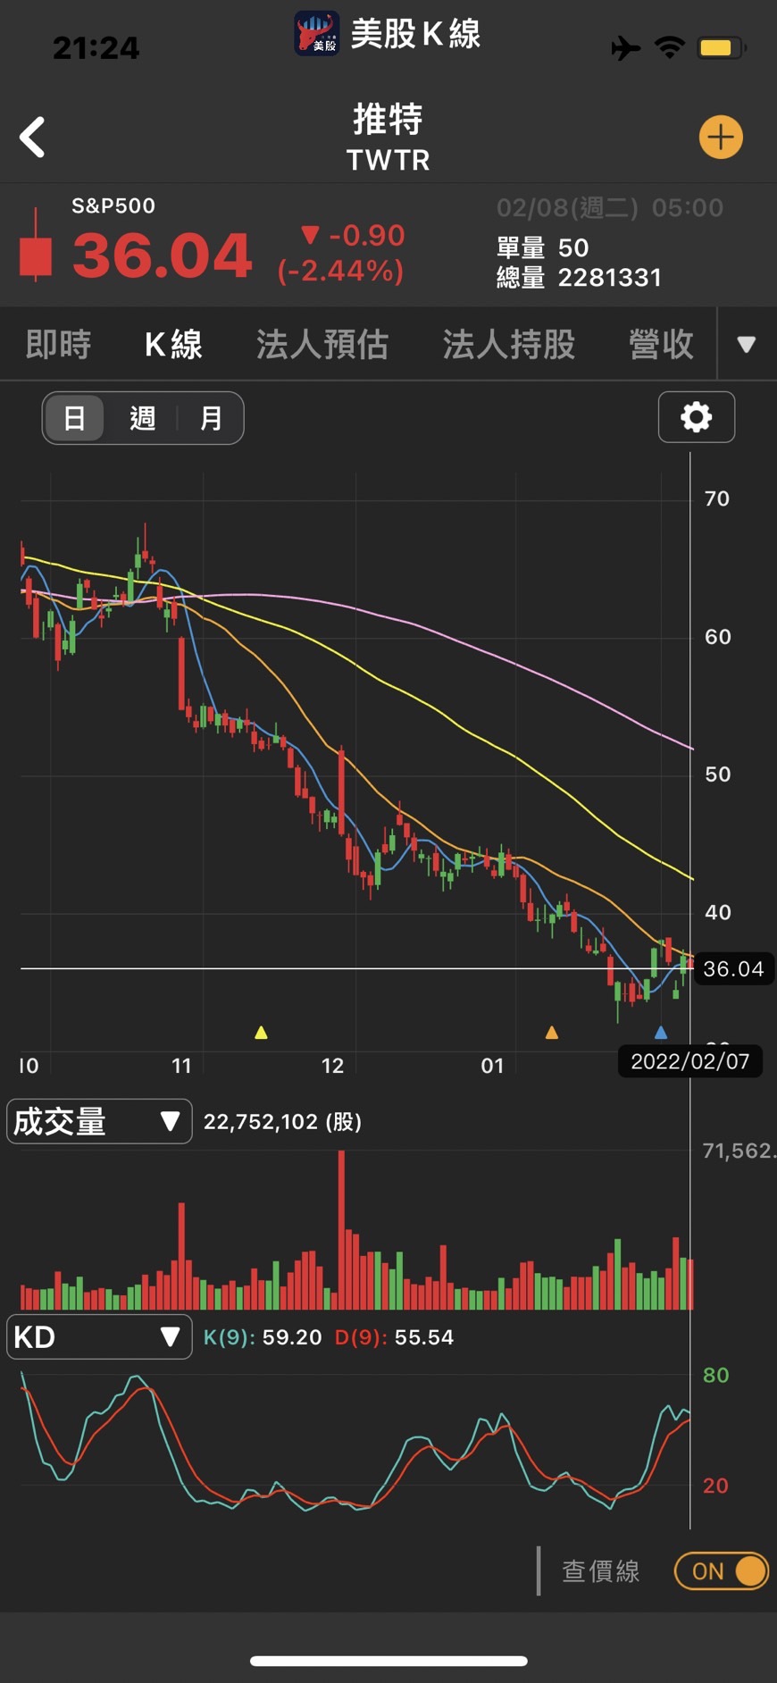Tap the battery icon in status bar
This screenshot has height=1683, width=777.
click(721, 47)
